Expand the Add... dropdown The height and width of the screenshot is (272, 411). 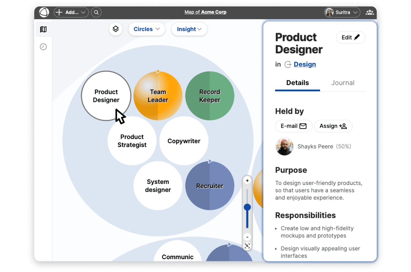click(x=71, y=12)
